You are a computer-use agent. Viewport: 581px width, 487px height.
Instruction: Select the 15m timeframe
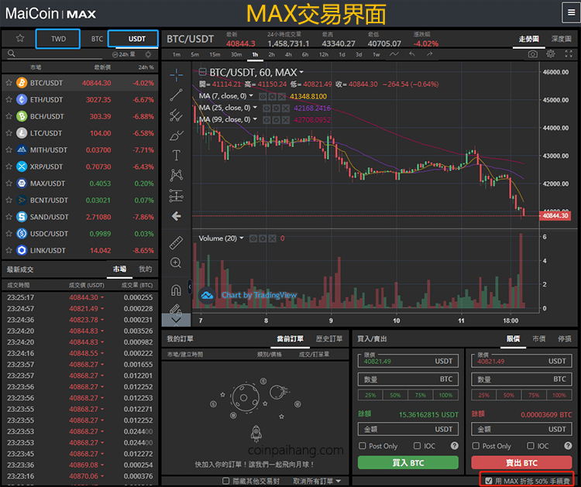coord(215,54)
